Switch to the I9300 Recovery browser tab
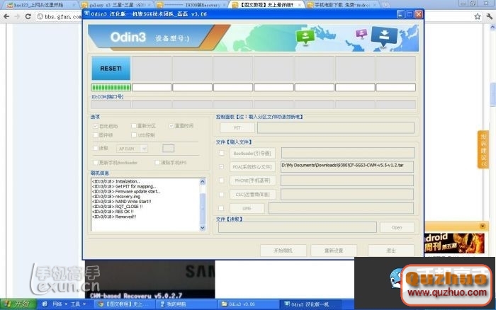Image resolution: width=496 pixels, height=310 pixels. (x=192, y=5)
